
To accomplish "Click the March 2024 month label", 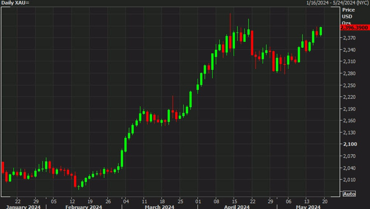I will pyautogui.click(x=160, y=207).
